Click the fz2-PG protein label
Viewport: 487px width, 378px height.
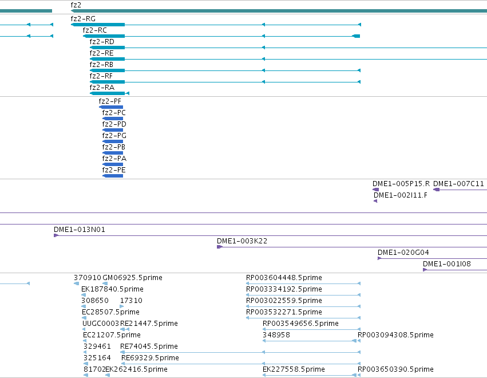coord(114,136)
